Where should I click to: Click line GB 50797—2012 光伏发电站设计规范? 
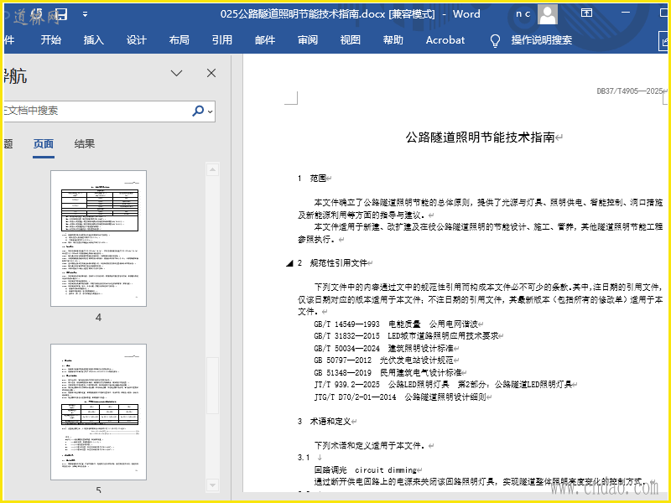[384, 360]
